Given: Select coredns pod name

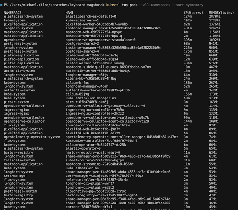Looking at the screenshot, I should tap(89, 207).
